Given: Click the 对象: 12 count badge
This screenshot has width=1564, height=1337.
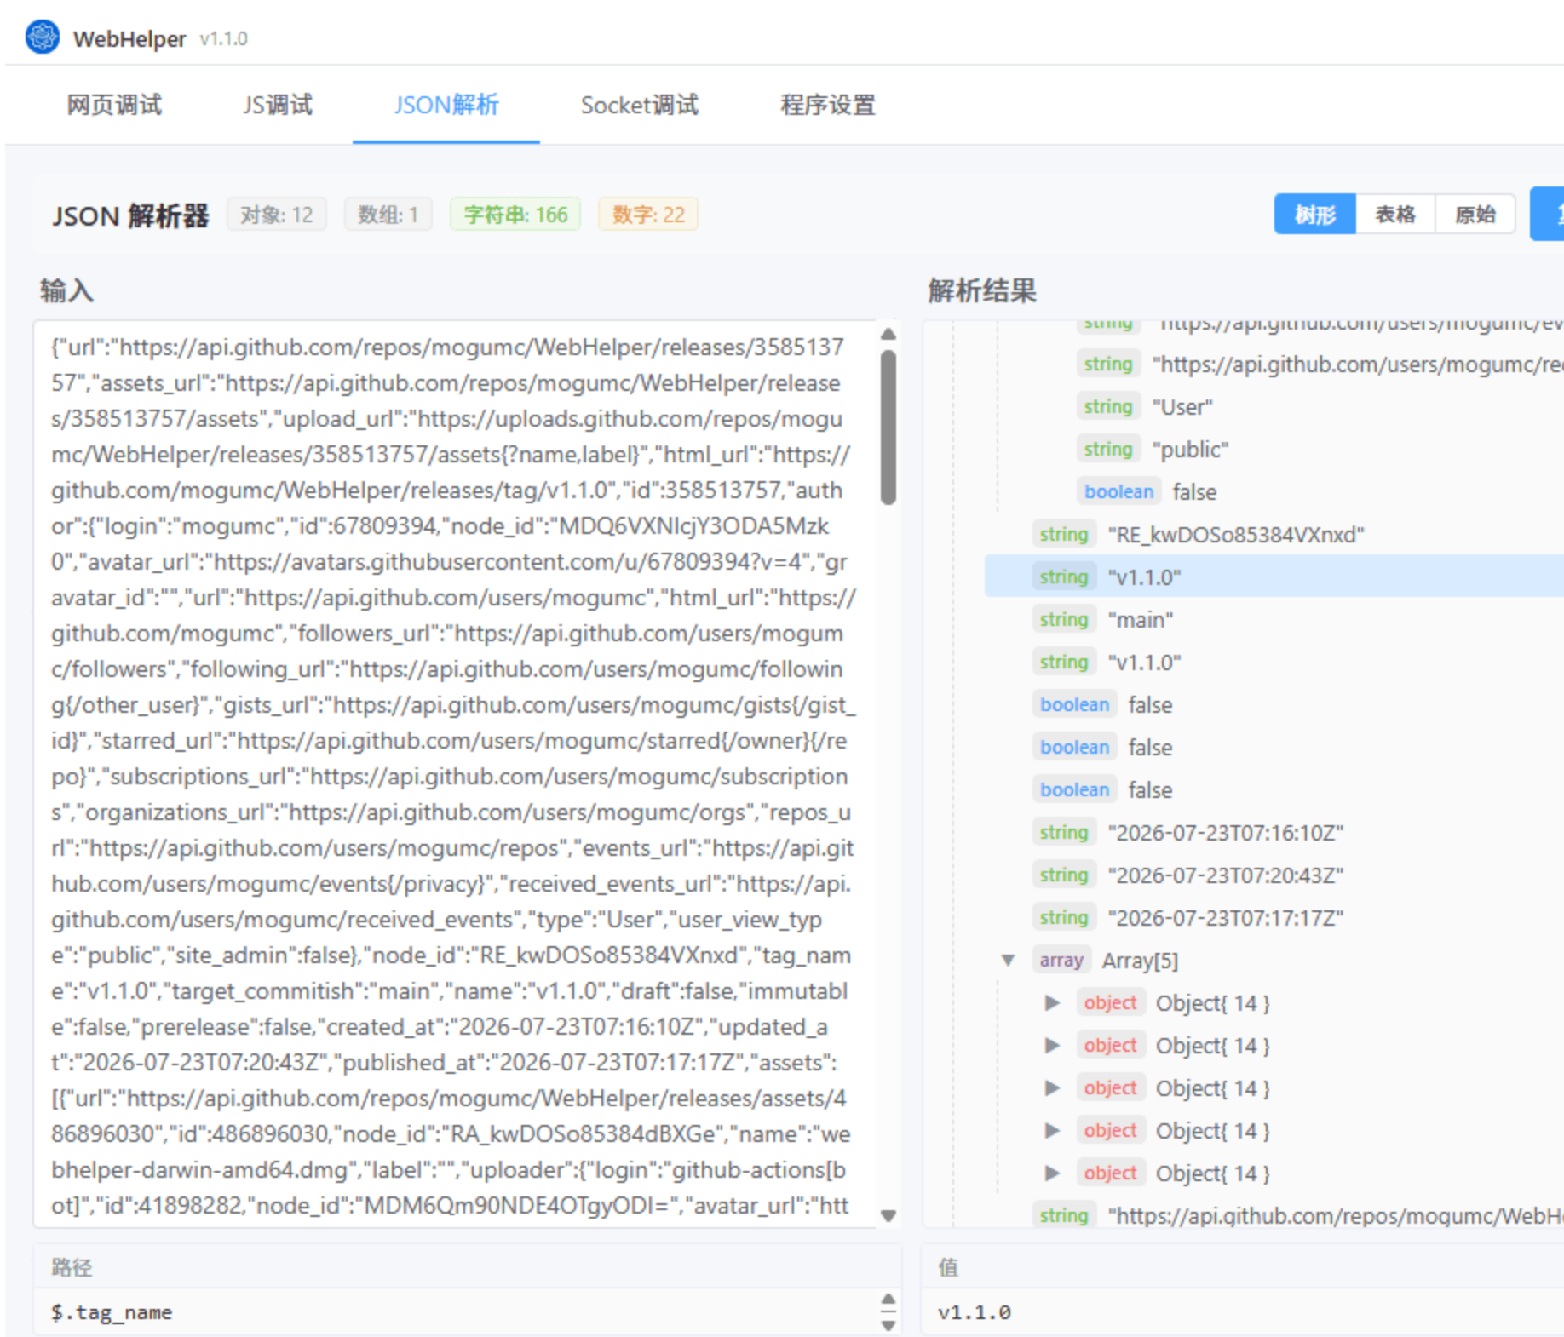Looking at the screenshot, I should tap(277, 215).
